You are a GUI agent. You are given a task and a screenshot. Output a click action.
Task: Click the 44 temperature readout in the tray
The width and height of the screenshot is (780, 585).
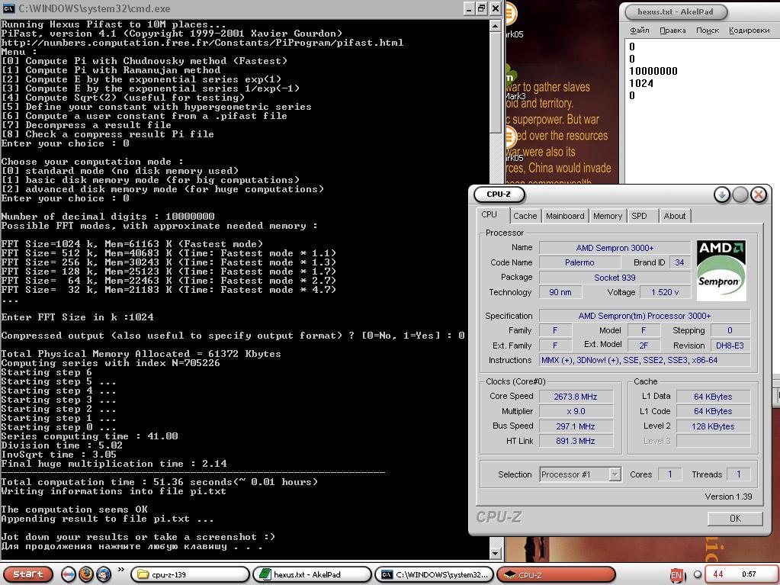pyautogui.click(x=717, y=574)
